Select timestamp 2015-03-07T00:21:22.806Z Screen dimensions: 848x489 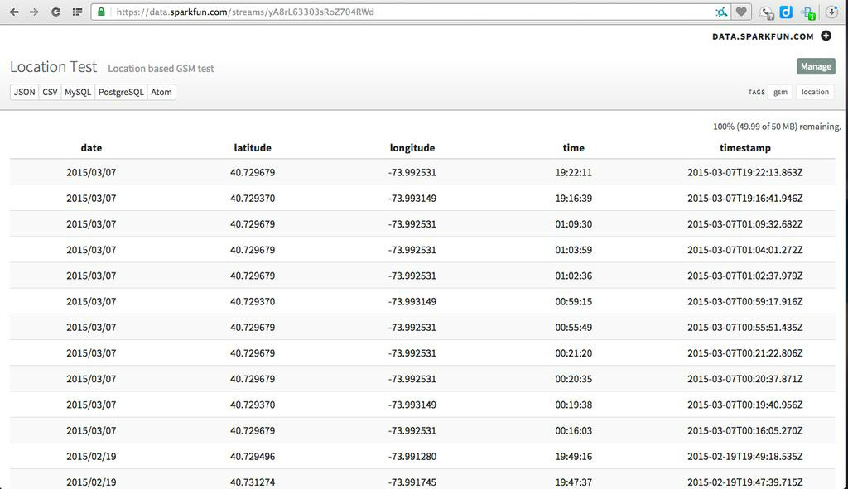(744, 352)
